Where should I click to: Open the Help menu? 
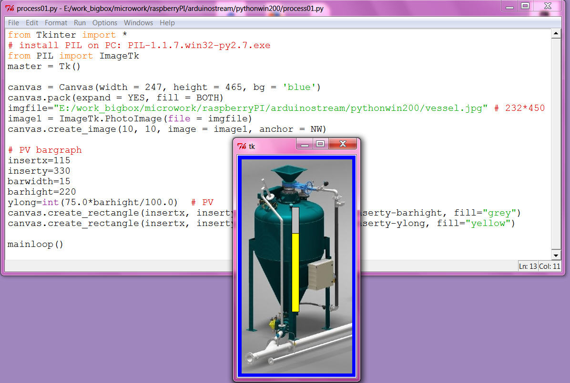coord(167,23)
